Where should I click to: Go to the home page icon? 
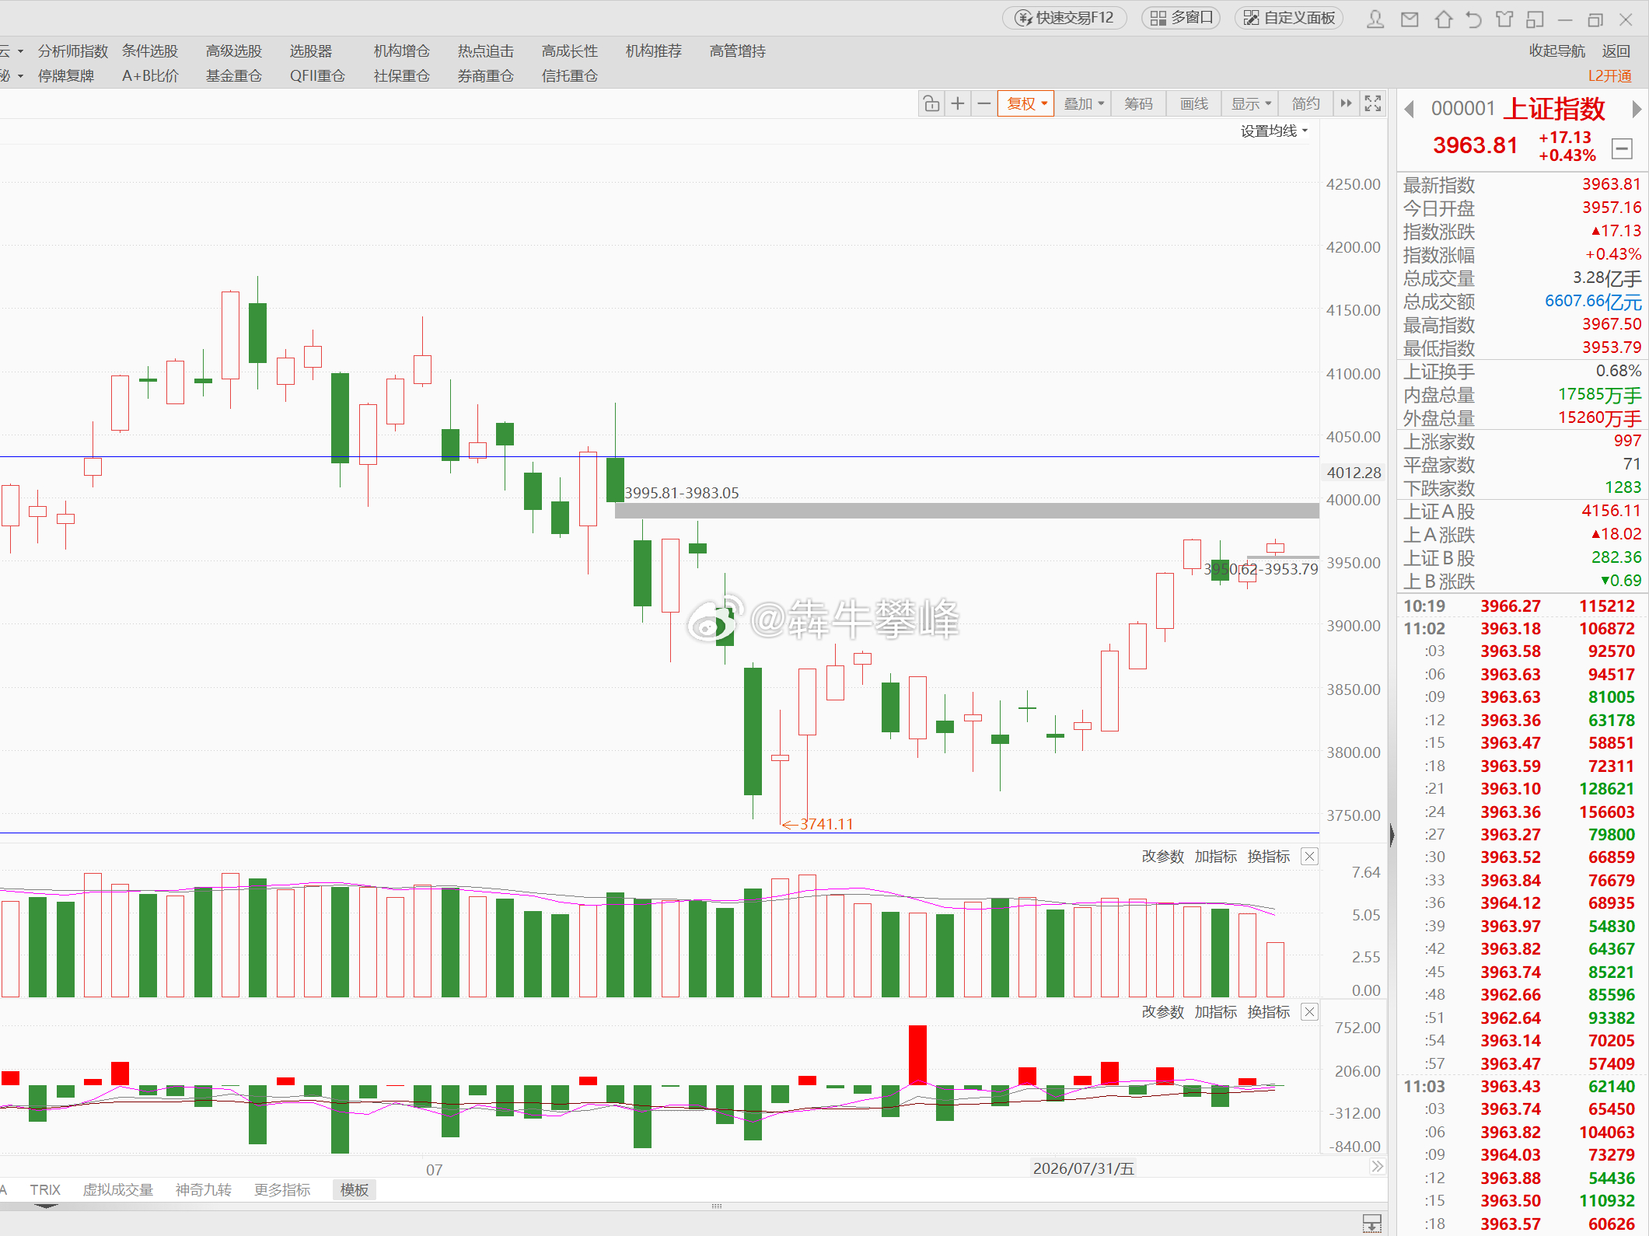(x=1444, y=19)
